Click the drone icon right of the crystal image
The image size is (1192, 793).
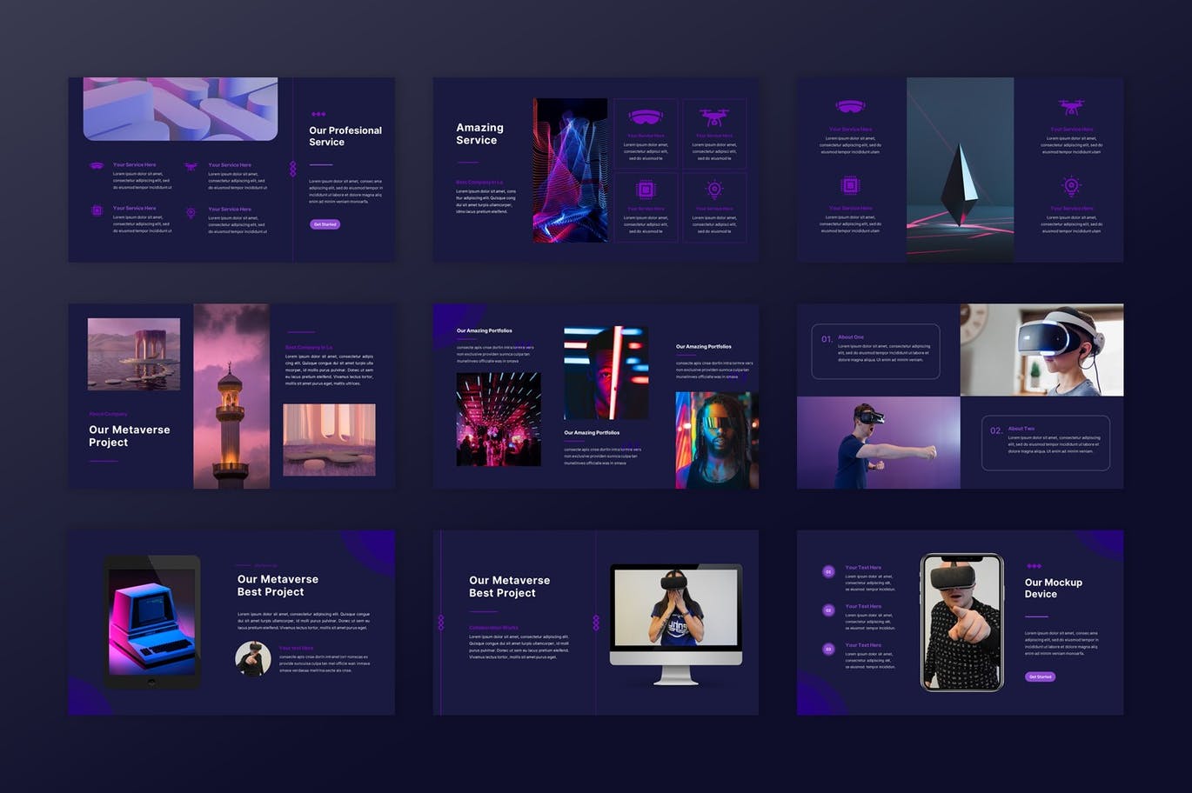coord(1071,108)
